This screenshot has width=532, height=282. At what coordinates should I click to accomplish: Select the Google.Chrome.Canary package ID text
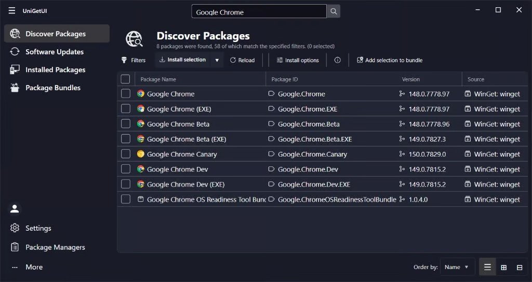312,154
